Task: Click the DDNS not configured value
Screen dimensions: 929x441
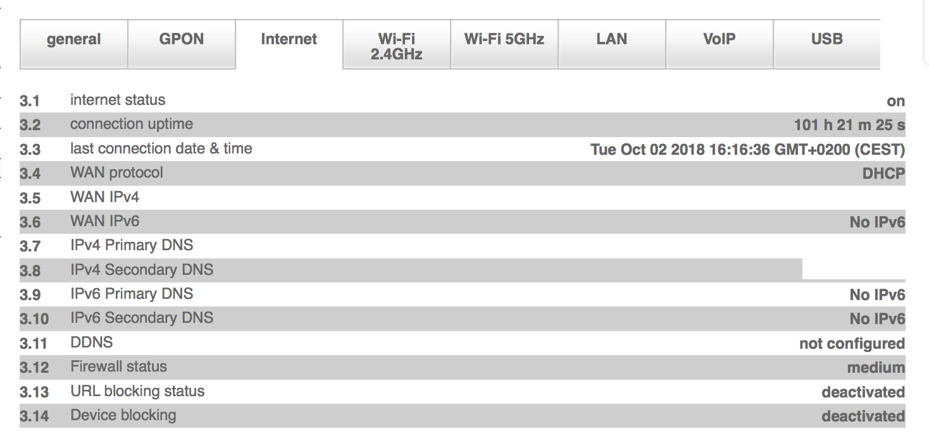Action: click(852, 344)
